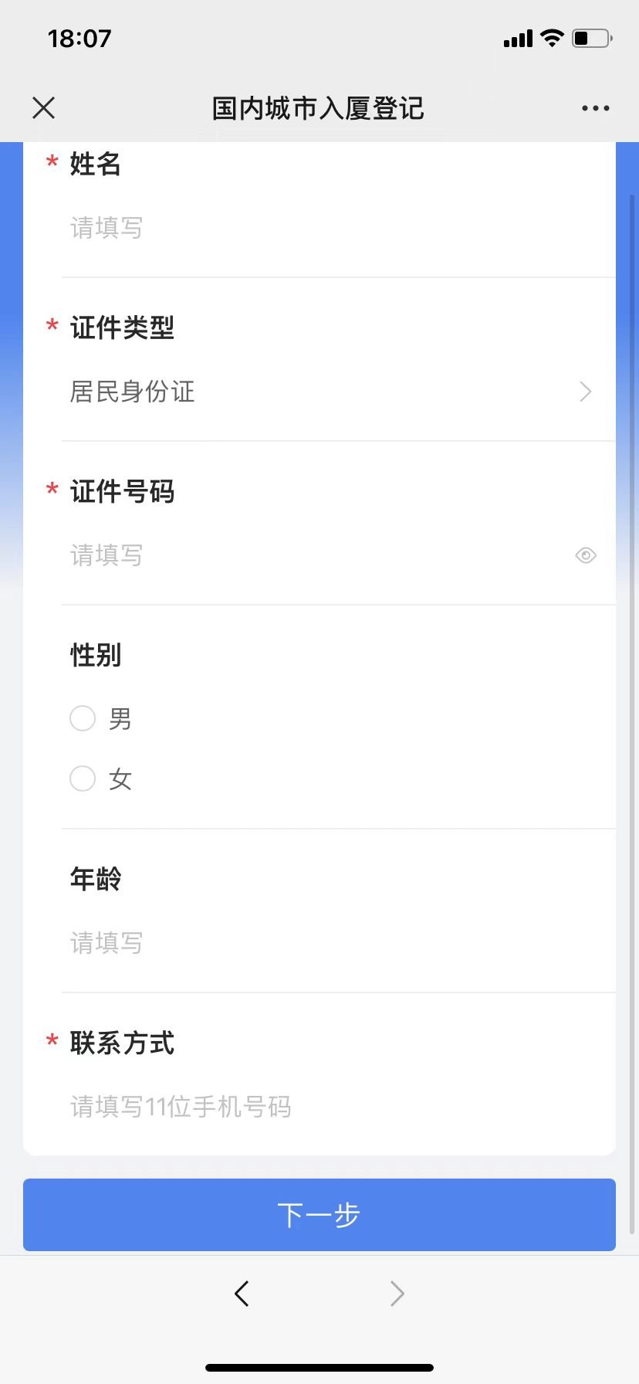This screenshot has width=639, height=1384.
Task: Click the page scrollbar on the right edge
Action: click(x=633, y=695)
